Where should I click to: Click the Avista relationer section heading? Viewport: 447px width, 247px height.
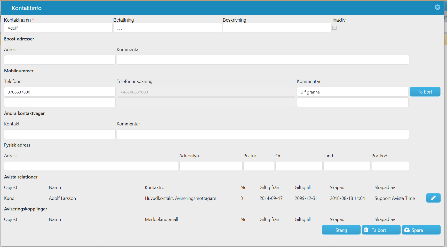click(x=21, y=177)
